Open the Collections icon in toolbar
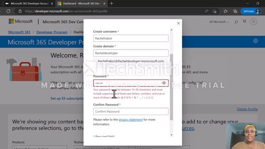 point(235,11)
